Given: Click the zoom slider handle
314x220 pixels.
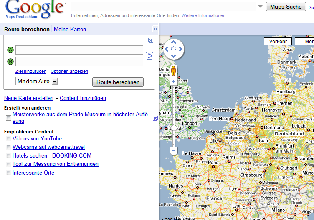Looking at the screenshot, I should tap(174, 128).
